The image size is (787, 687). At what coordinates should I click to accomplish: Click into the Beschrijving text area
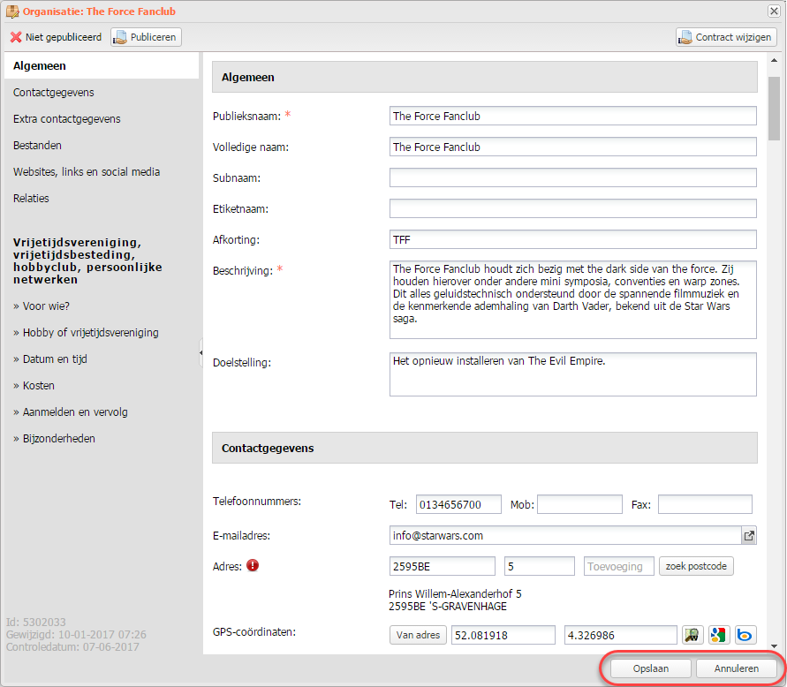pos(572,299)
